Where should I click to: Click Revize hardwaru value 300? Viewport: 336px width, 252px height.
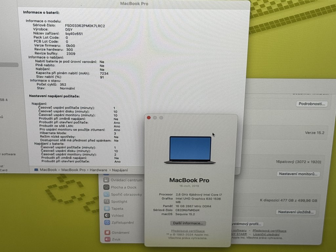coord(70,50)
